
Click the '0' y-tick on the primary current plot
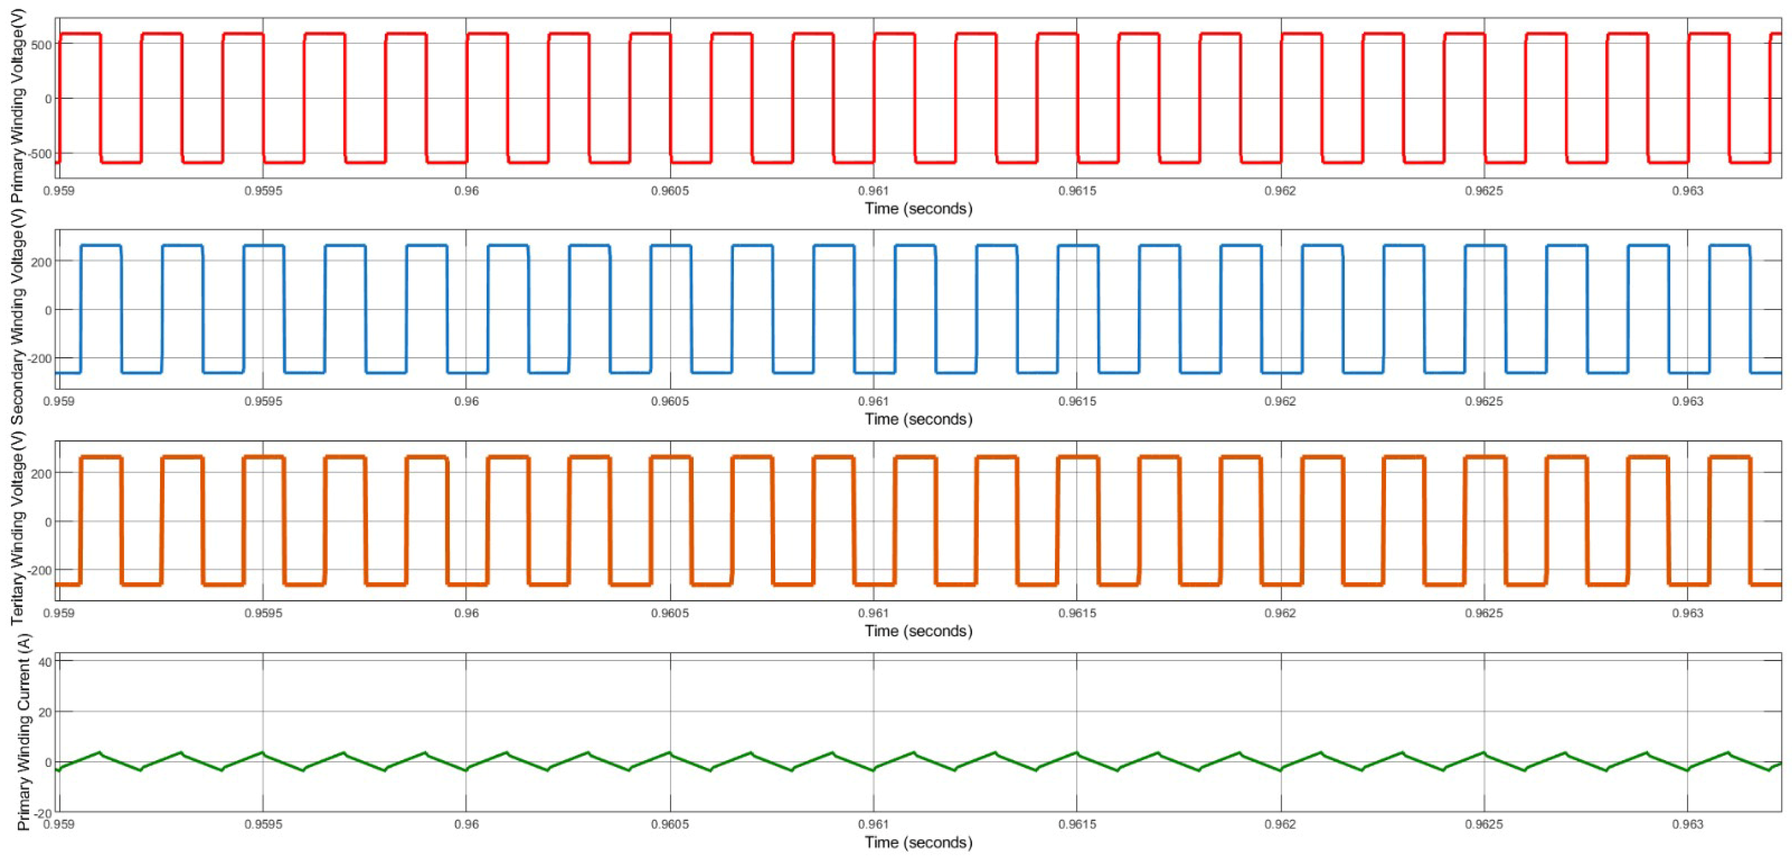pos(49,762)
